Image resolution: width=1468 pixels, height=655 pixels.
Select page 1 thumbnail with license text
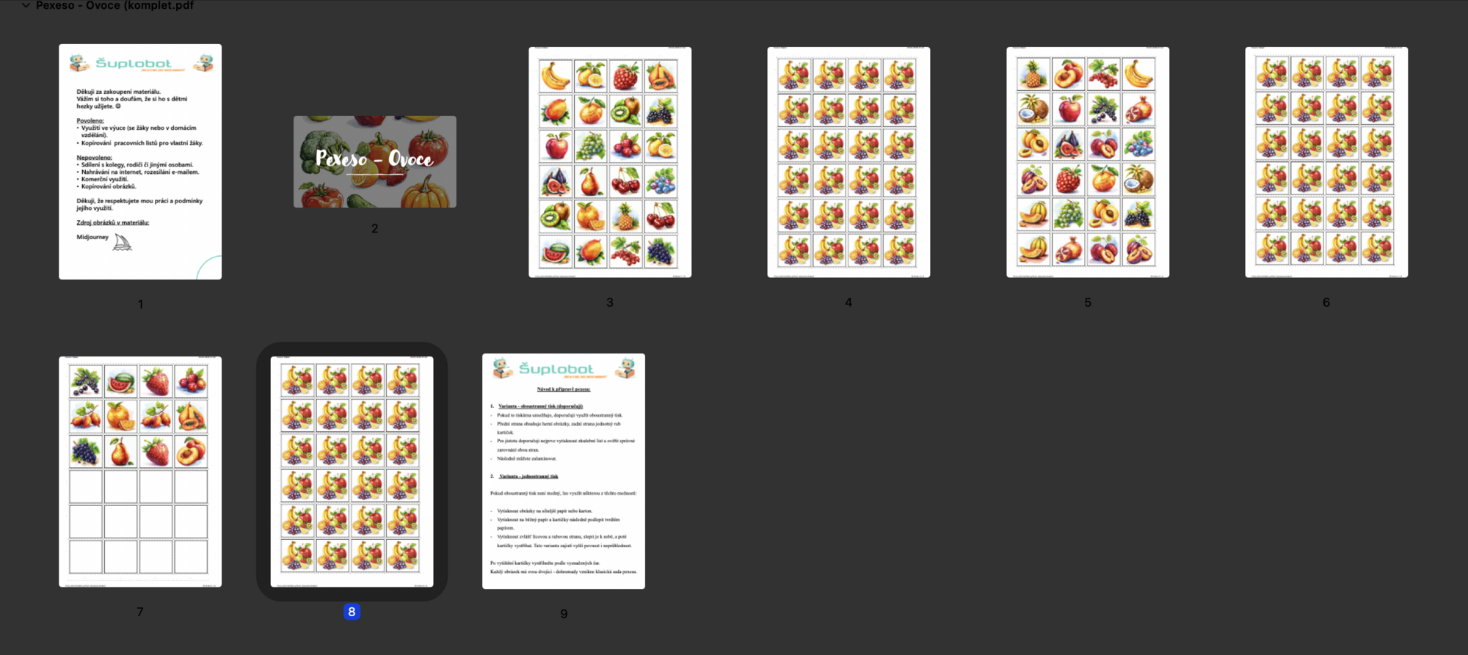click(x=140, y=161)
